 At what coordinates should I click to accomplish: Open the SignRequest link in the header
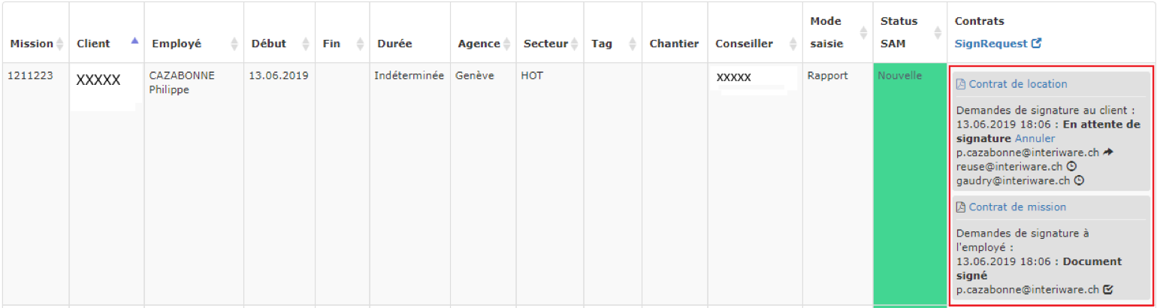991,44
